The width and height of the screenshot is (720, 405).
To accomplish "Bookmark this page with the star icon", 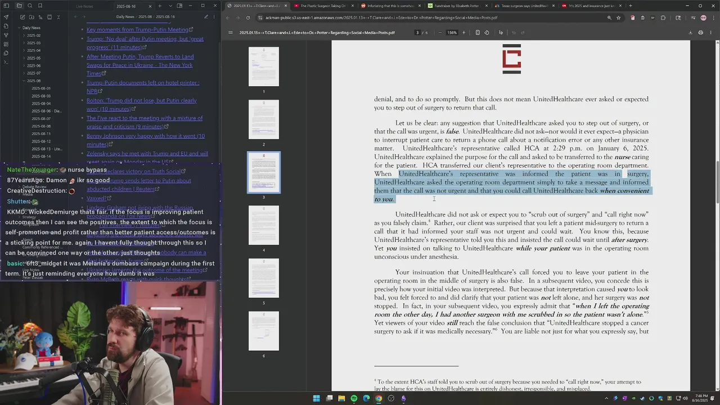I will coord(618,17).
